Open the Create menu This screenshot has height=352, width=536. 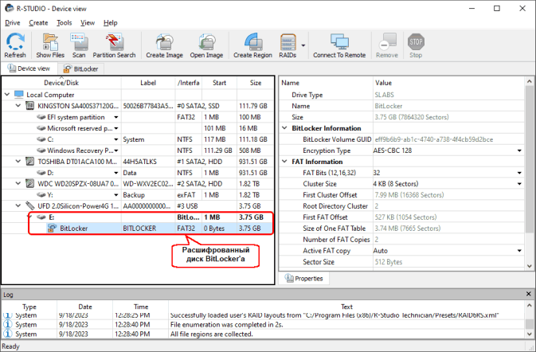click(38, 22)
